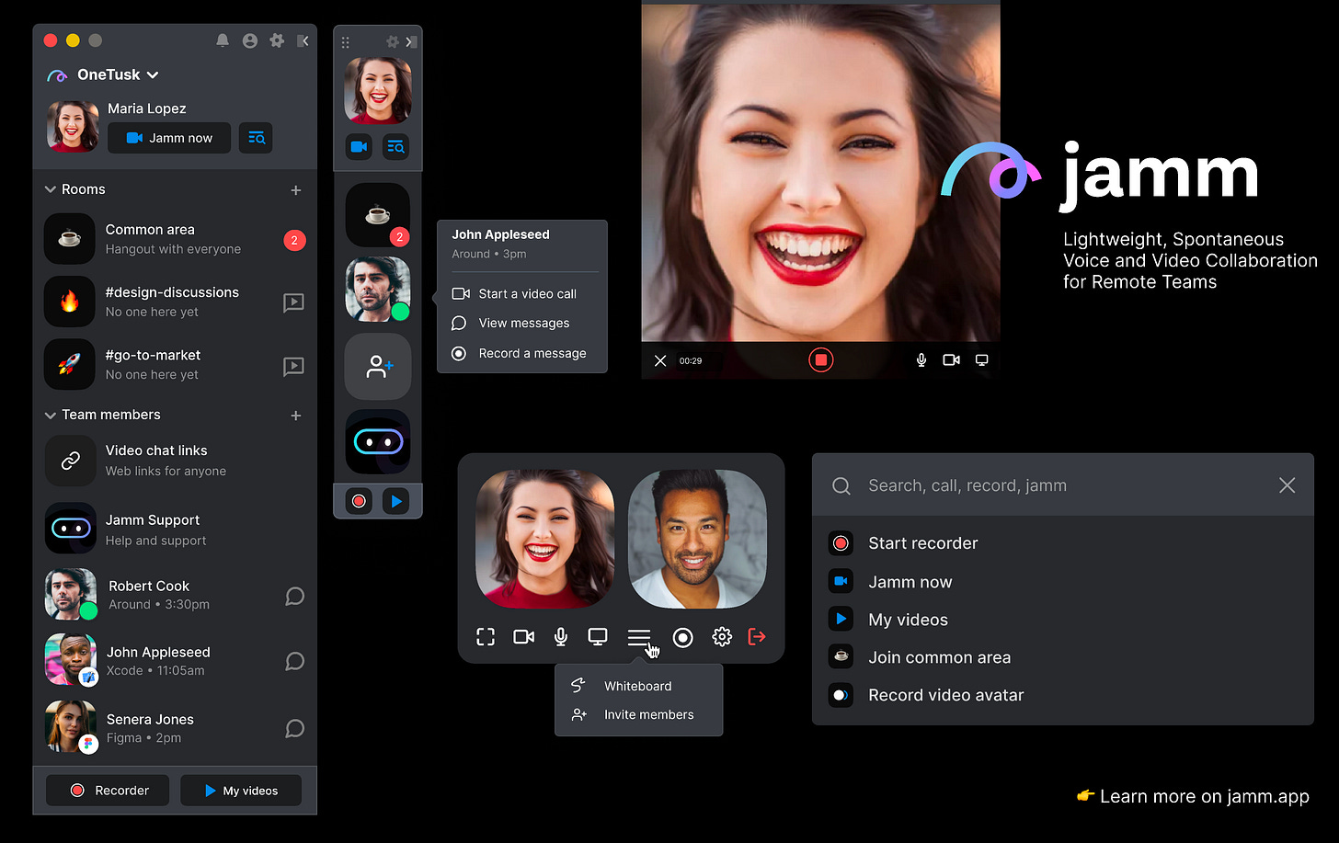Screen dimensions: 1339x843
Task: Toggle microphone in recording window
Action: (x=921, y=360)
